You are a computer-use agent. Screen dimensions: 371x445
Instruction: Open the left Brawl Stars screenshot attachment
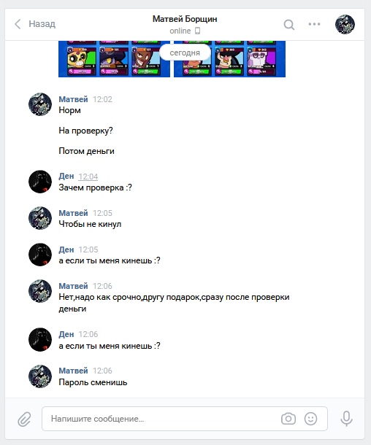point(114,59)
